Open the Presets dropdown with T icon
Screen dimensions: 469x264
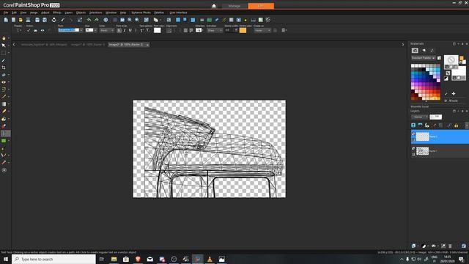(x=18, y=30)
